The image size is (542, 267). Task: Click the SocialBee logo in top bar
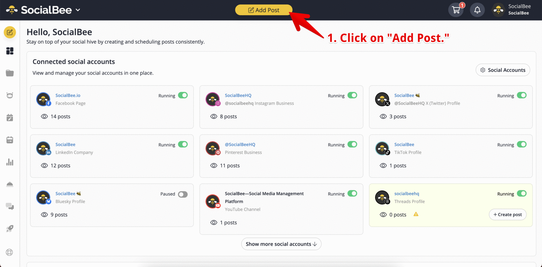(39, 10)
